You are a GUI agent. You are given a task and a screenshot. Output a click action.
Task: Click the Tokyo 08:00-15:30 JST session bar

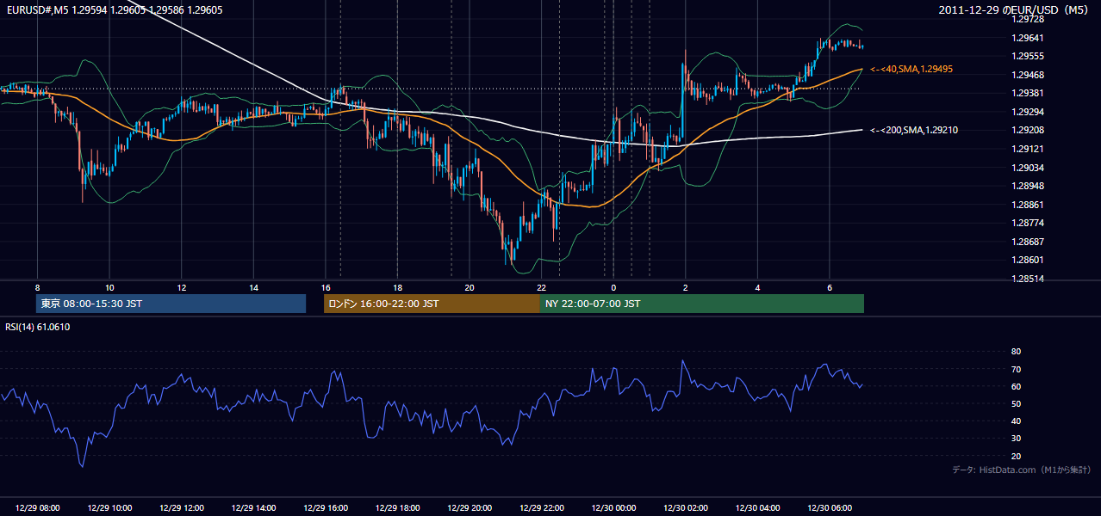(x=171, y=304)
